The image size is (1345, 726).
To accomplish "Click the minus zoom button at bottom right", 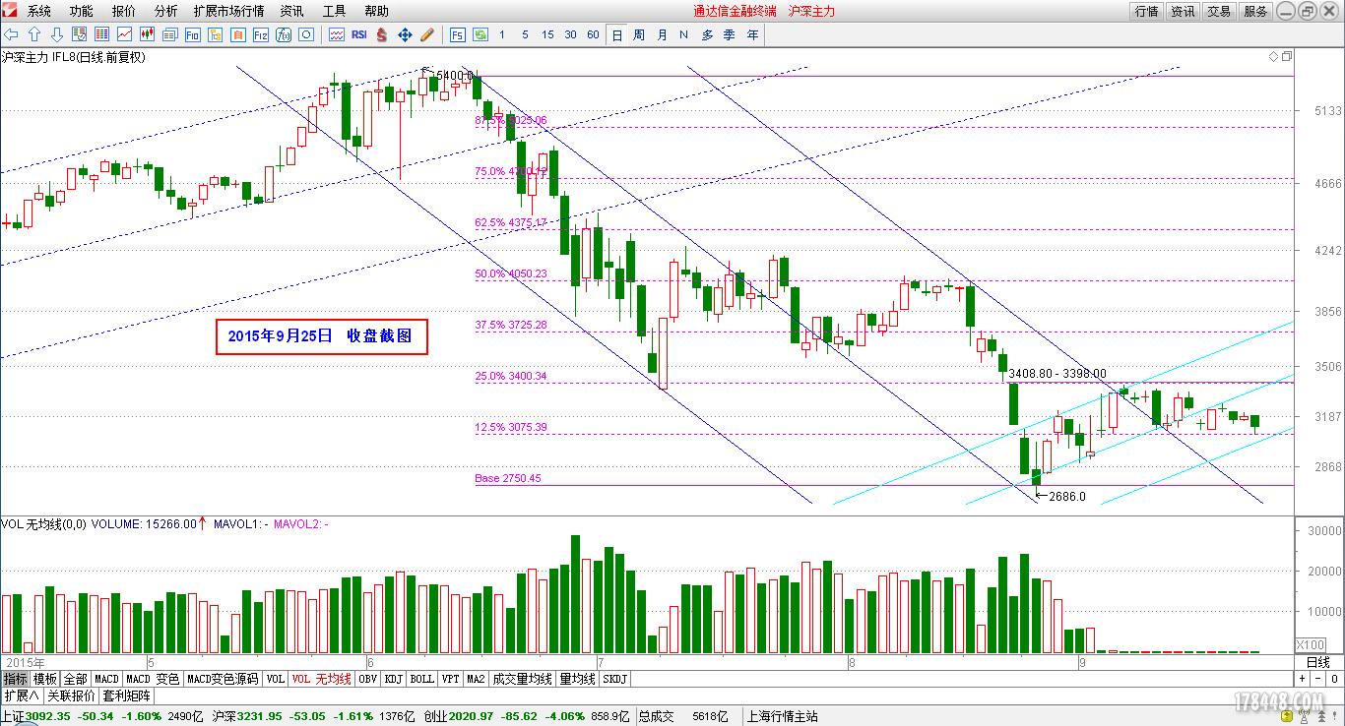I will point(1318,679).
